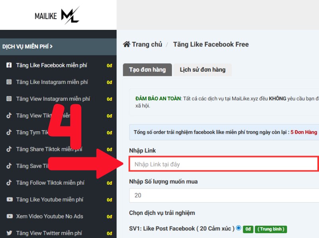Click the Chọn dịch vụ trải nghiệm label
Viewport: 319px width, 238px height.
point(162,213)
